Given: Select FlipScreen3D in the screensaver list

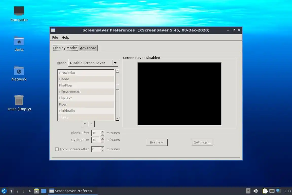Looking at the screenshot, I should tap(86, 92).
